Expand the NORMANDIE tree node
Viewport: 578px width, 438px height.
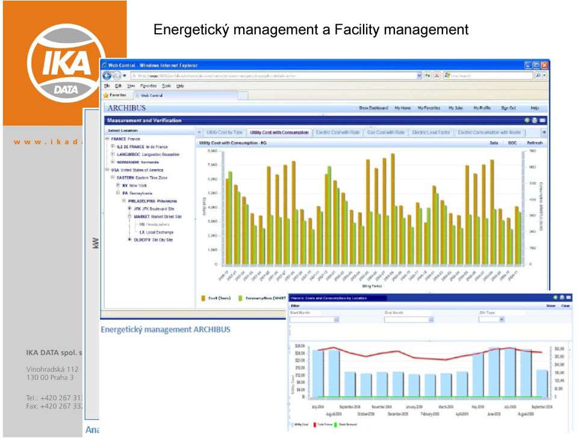click(x=113, y=162)
